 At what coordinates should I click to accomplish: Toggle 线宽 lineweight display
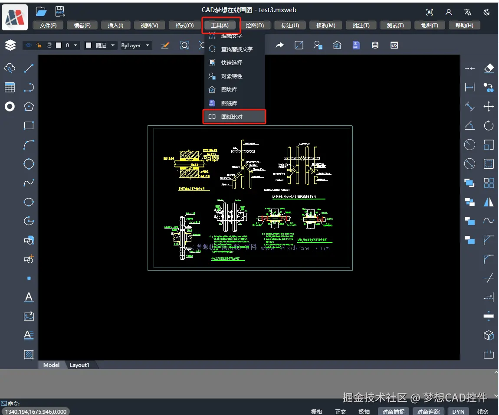coord(483,412)
